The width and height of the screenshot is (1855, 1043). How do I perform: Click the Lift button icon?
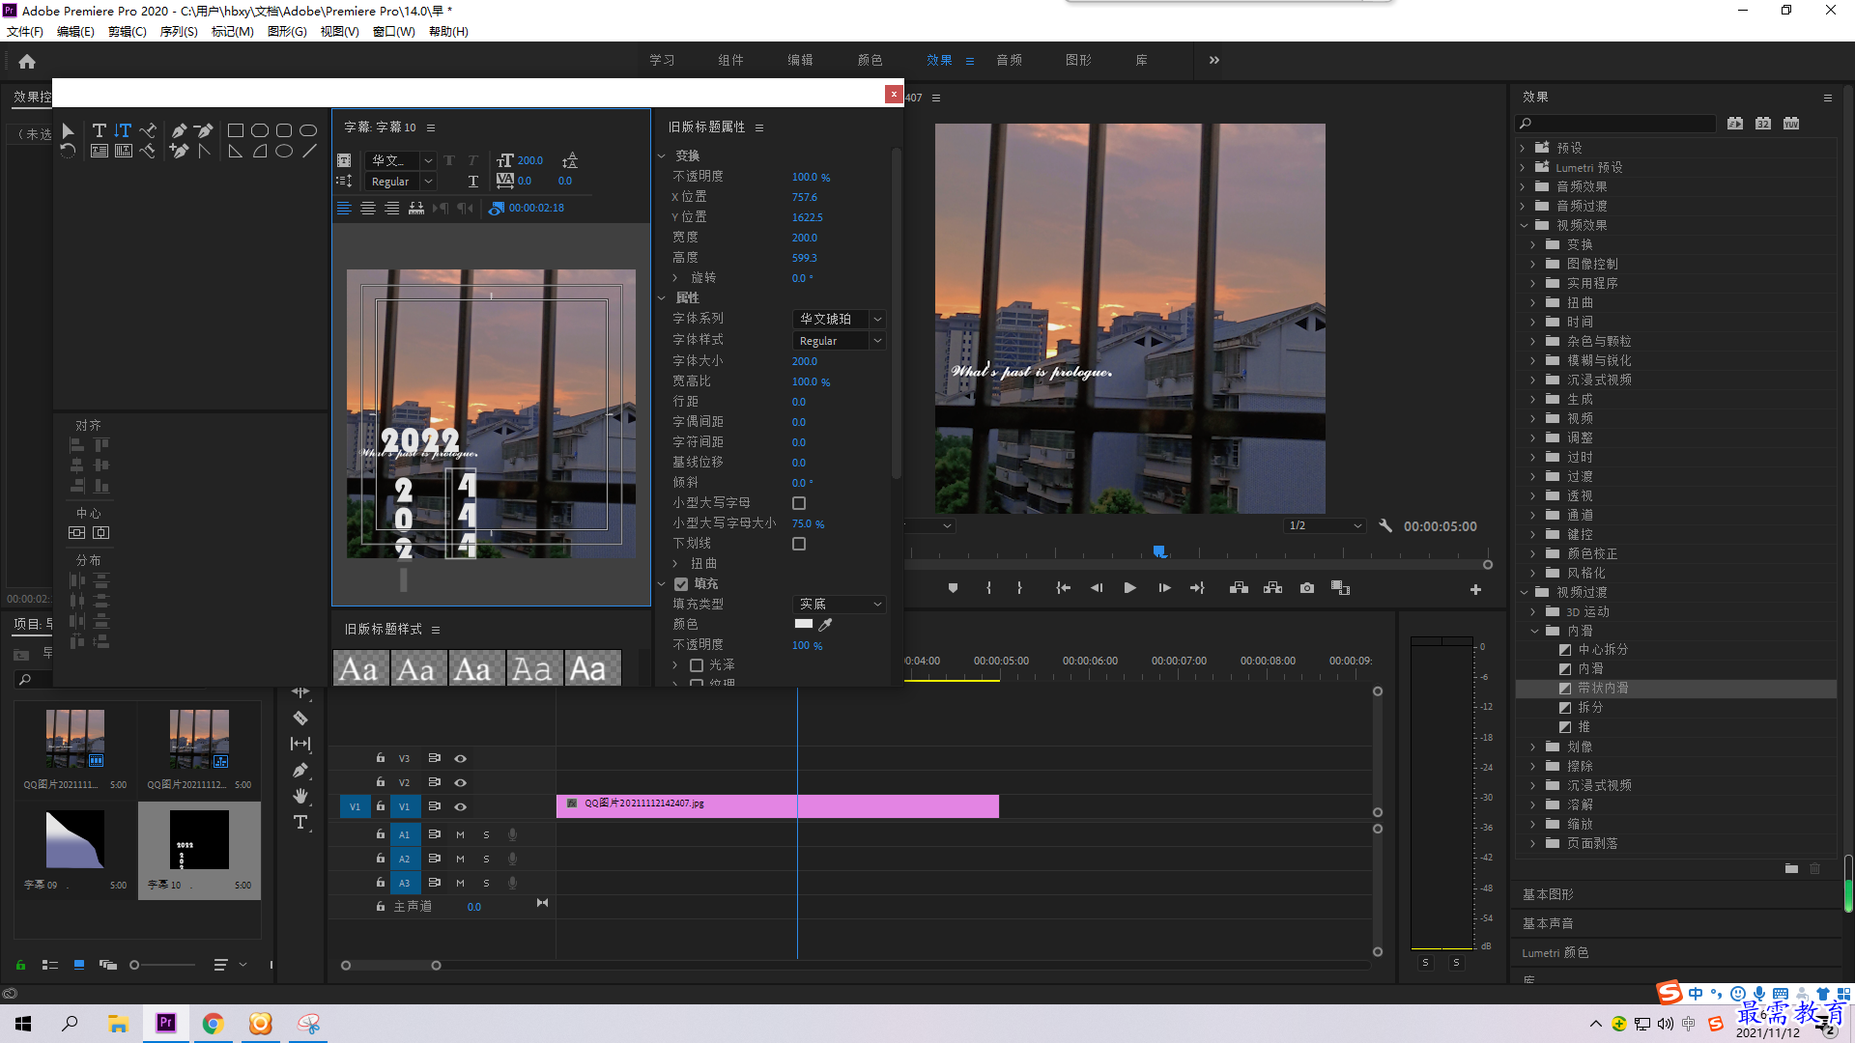pyautogui.click(x=1239, y=588)
